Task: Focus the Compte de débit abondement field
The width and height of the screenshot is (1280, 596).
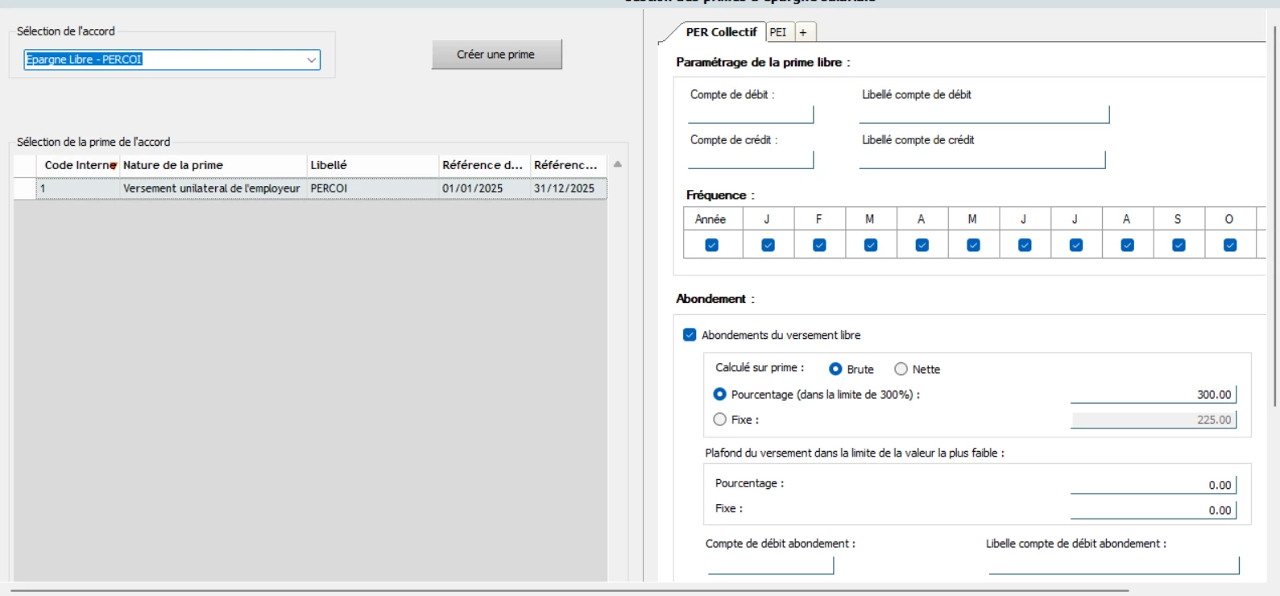Action: pos(771,565)
